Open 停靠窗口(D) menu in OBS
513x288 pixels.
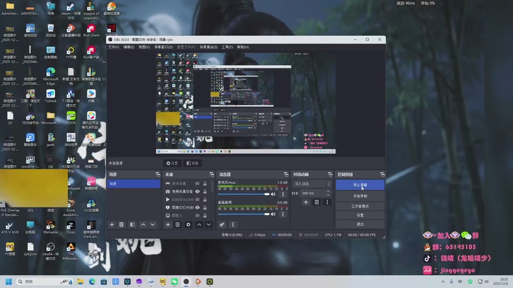pyautogui.click(x=164, y=47)
